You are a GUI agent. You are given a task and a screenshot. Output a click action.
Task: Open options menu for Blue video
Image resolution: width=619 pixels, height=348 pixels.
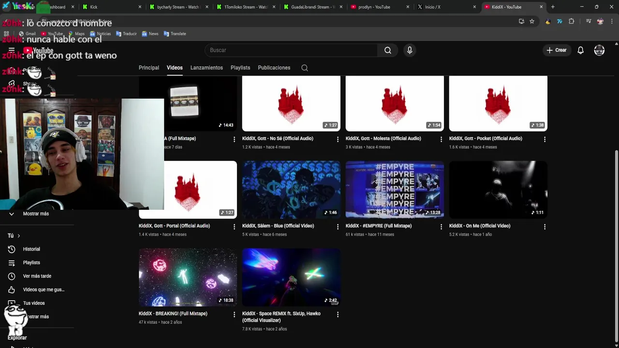pos(338,227)
